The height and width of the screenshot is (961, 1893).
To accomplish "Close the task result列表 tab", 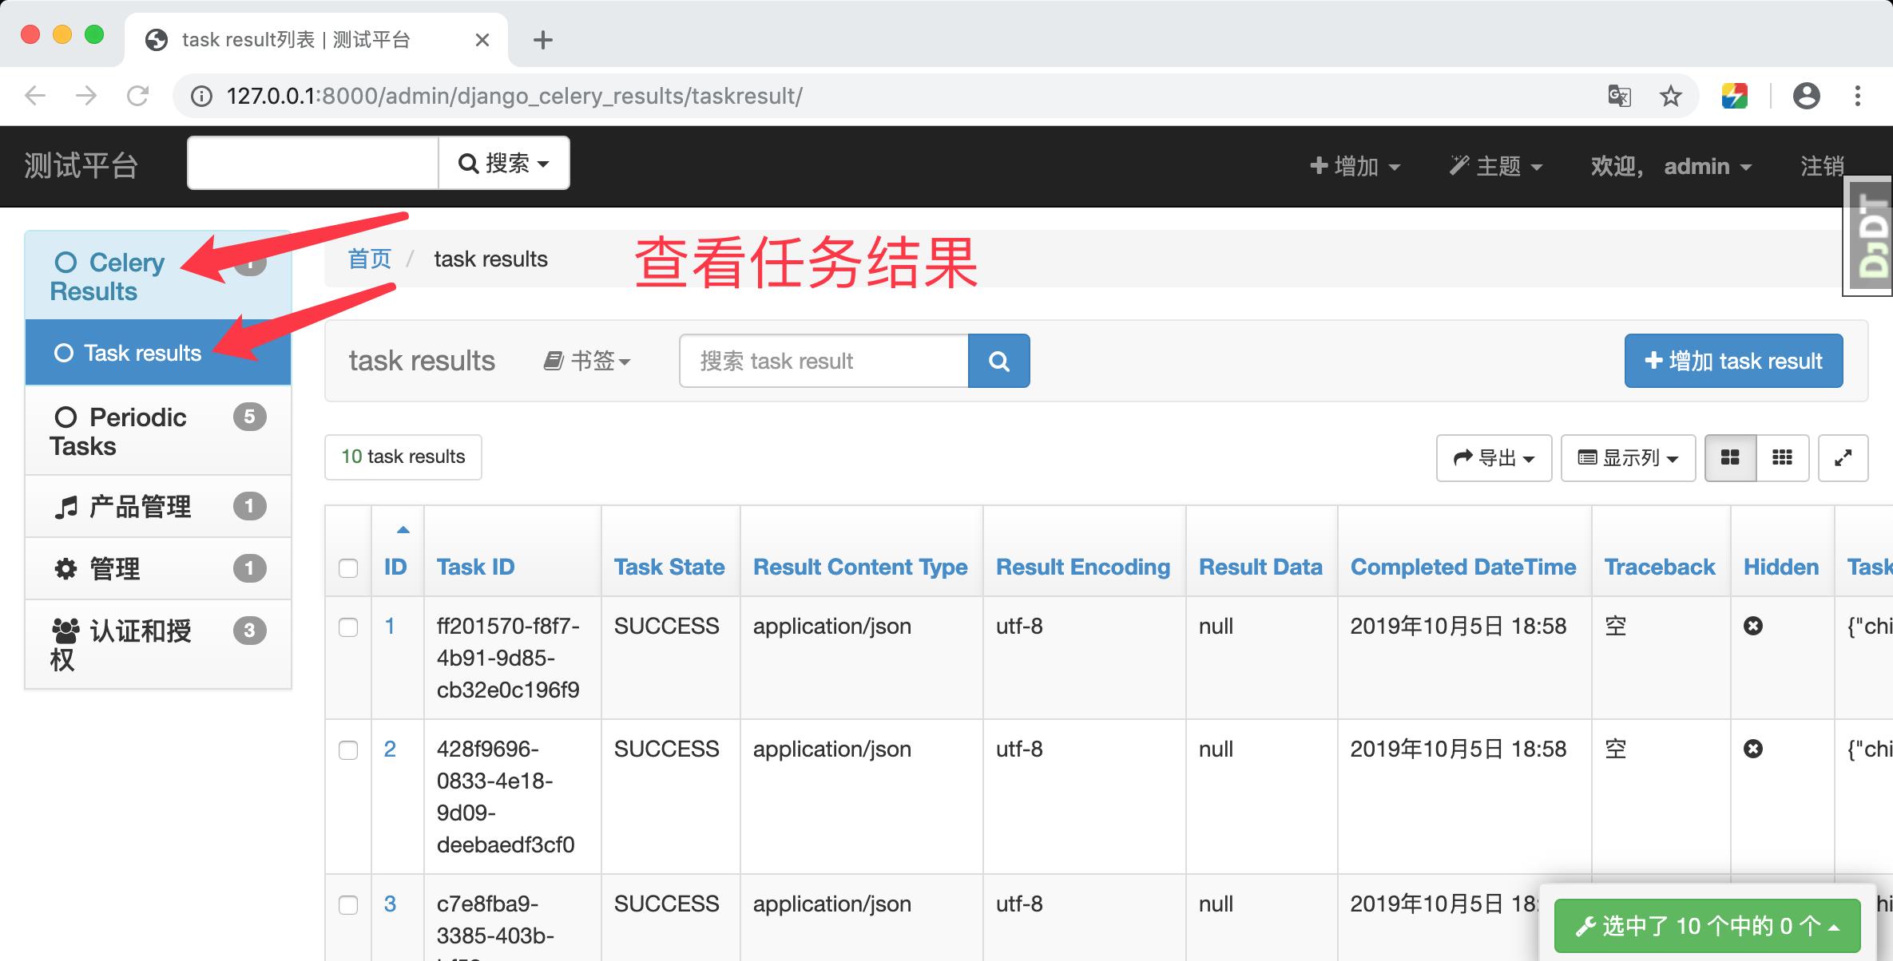I will (482, 40).
